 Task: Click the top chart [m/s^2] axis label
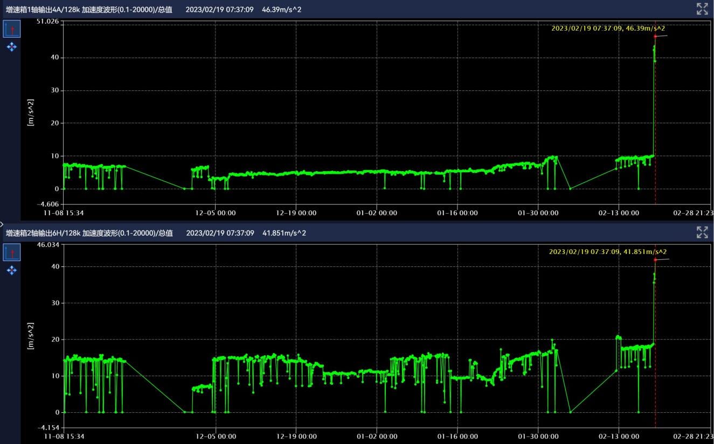click(x=31, y=112)
